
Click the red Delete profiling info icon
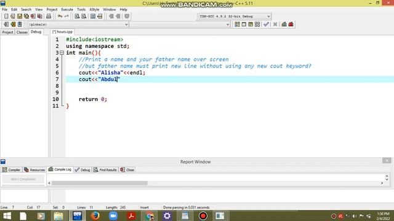291,25
